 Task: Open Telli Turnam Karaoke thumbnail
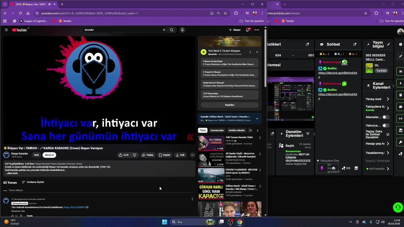[211, 143]
